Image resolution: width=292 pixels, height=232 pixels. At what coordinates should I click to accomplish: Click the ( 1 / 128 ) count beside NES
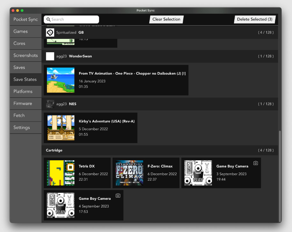(266, 104)
